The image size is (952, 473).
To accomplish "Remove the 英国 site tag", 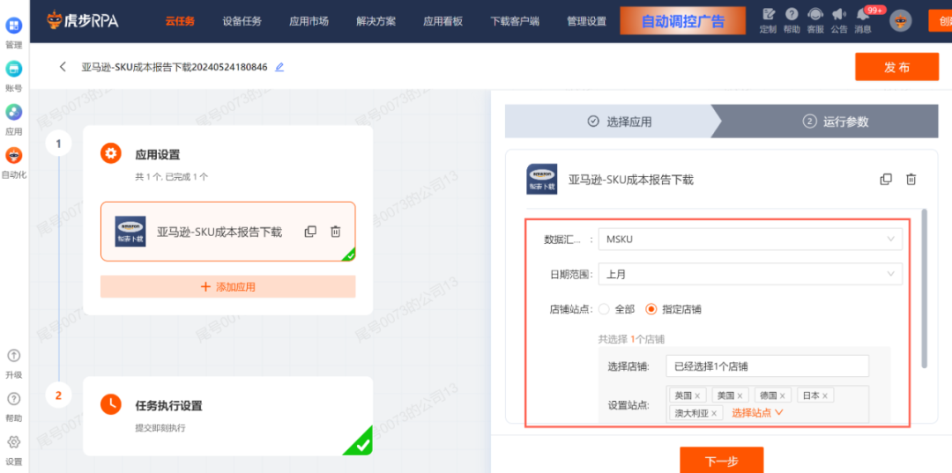I will click(x=697, y=395).
